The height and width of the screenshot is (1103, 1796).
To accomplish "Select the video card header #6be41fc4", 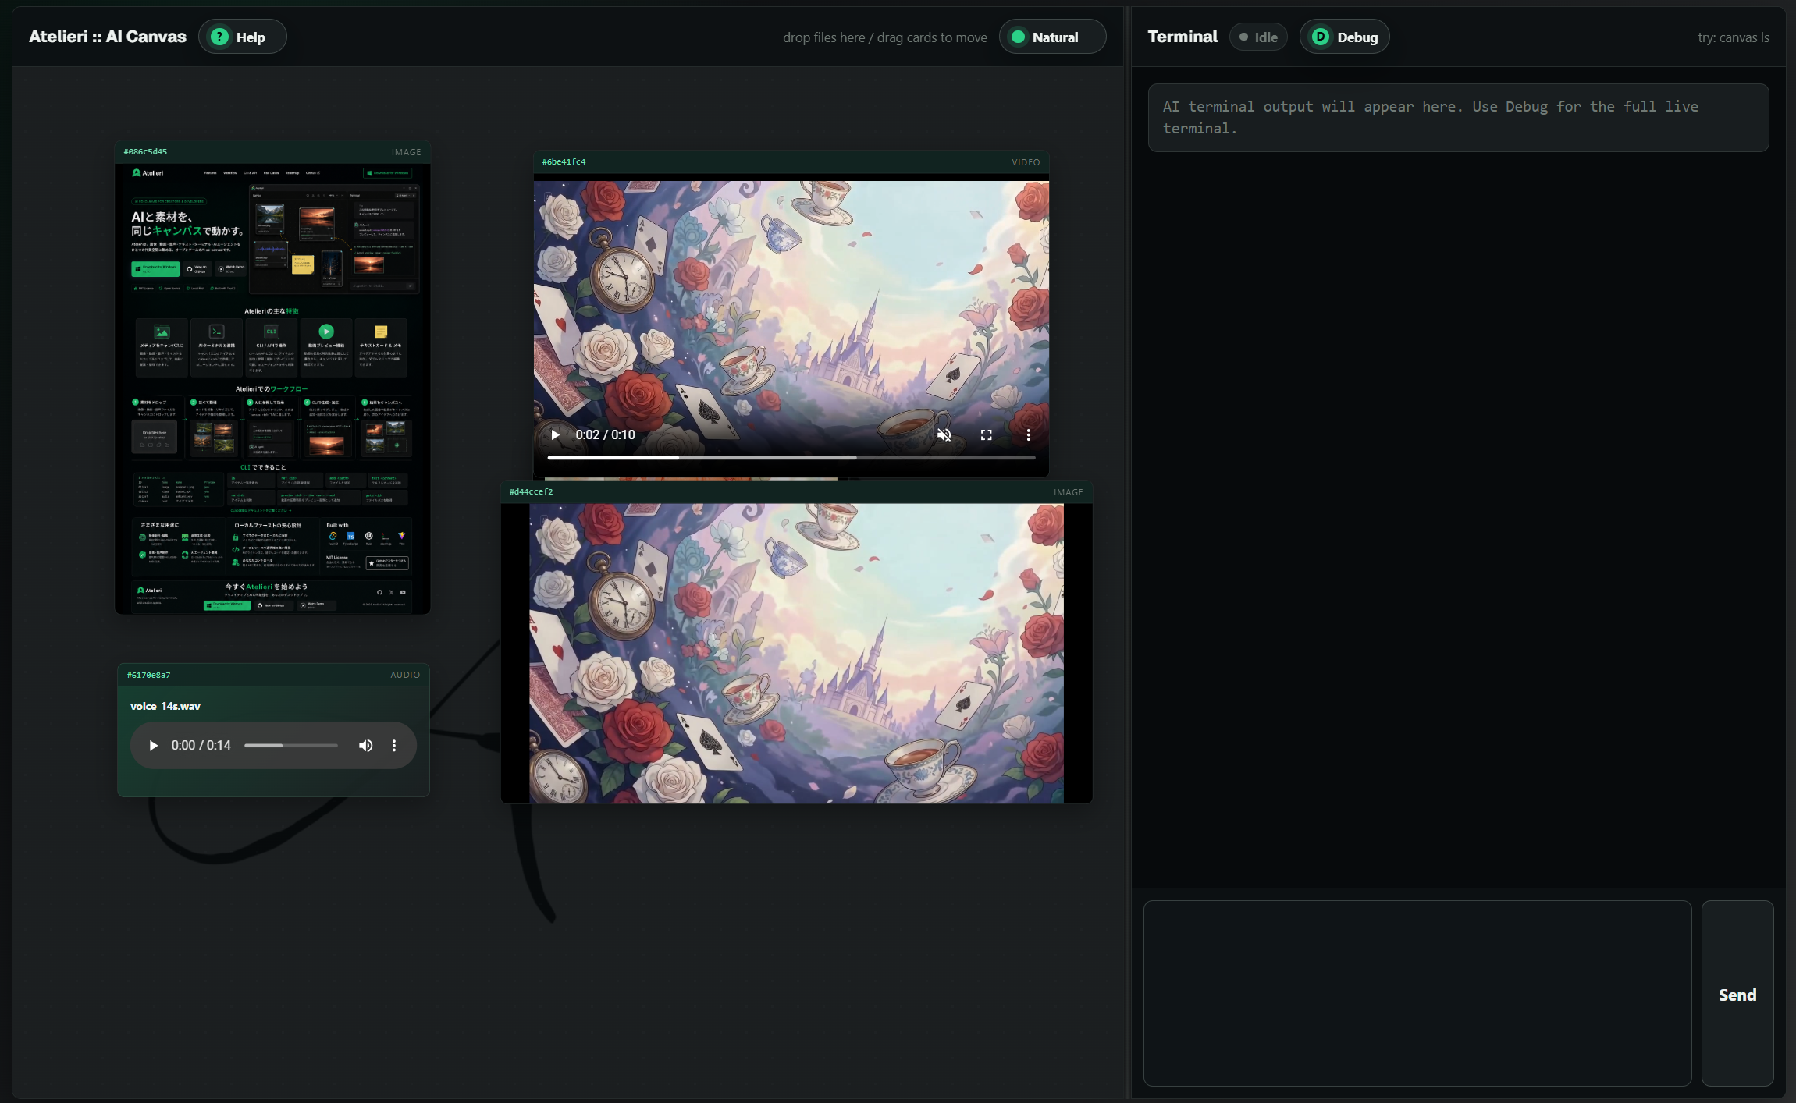I will click(791, 162).
